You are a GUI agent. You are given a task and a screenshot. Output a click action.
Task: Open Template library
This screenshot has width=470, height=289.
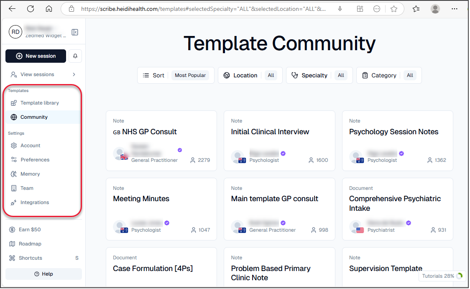tap(43, 103)
